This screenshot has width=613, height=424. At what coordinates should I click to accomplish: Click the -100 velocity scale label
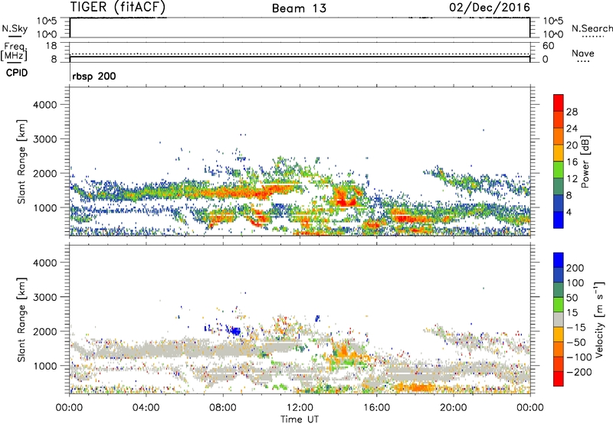point(579,357)
